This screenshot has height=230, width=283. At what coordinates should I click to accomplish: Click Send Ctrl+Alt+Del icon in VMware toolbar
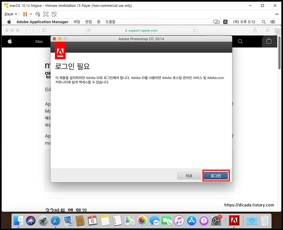pyautogui.click(x=38, y=14)
